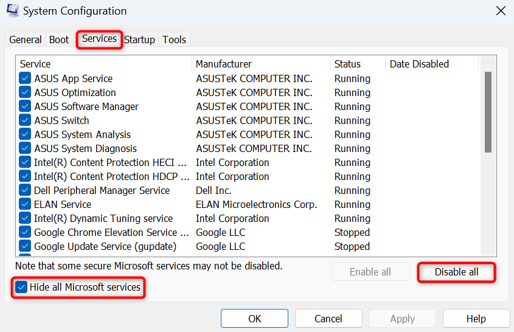Viewport: 514px width, 332px height.
Task: Toggle Google Update Service (gupdate) checkbox
Action: 25,246
